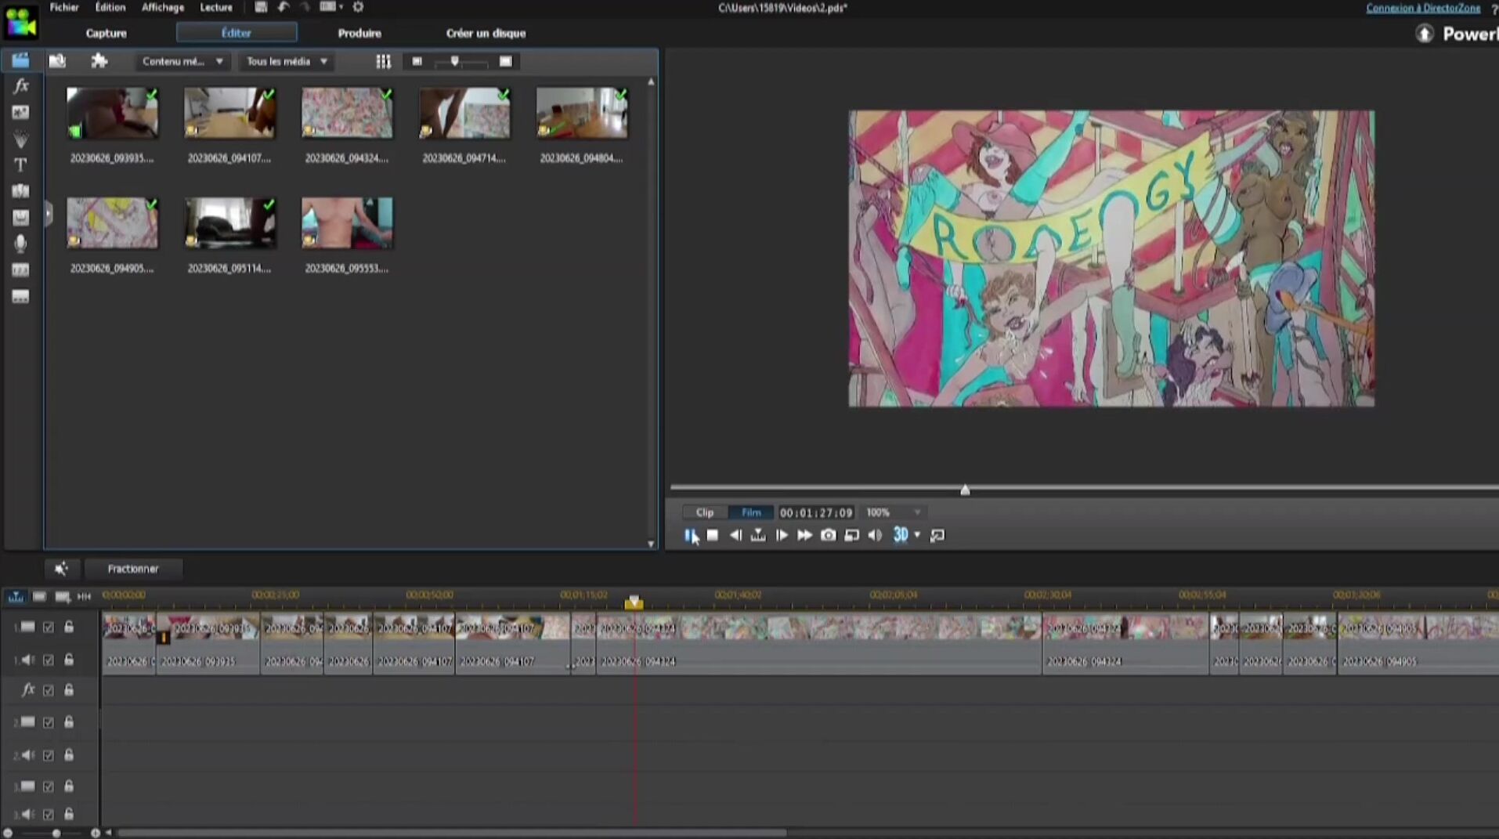Switch the library to grid view layout
1499x839 pixels.
click(x=383, y=61)
